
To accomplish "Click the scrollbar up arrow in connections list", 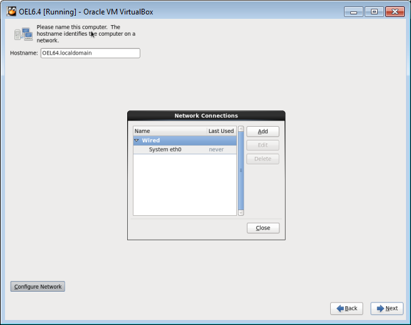I will pos(241,129).
